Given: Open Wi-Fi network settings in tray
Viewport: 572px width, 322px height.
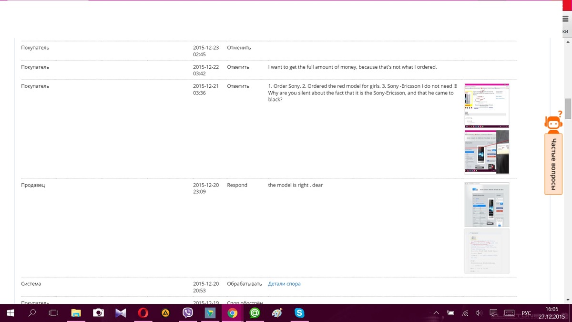Looking at the screenshot, I should (465, 313).
